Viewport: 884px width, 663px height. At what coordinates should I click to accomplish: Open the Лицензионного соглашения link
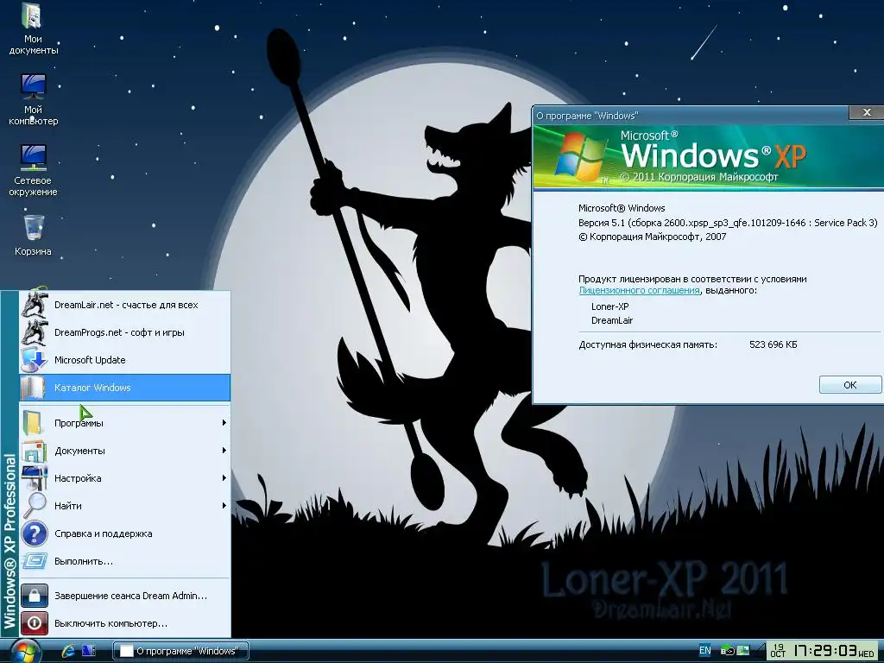click(x=640, y=290)
